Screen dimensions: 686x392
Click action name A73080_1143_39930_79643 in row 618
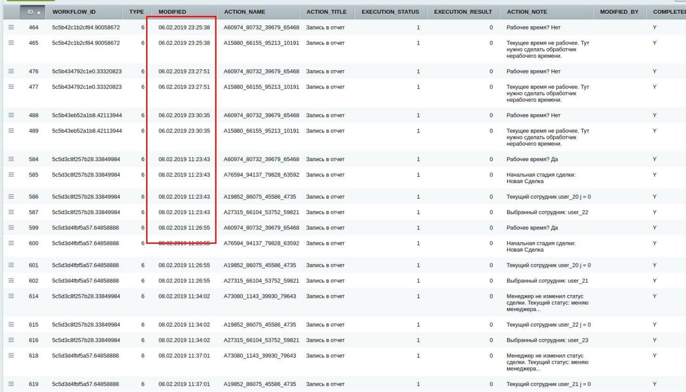click(260, 356)
